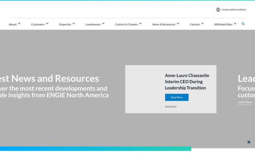Expand the About menu chevron
The width and height of the screenshot is (255, 159).
19,24
